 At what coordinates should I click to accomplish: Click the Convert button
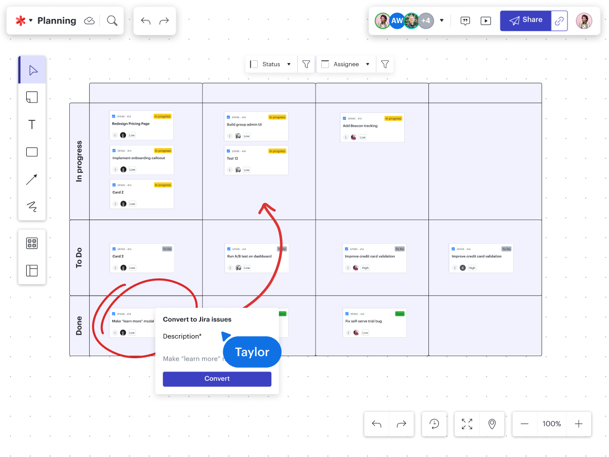217,379
